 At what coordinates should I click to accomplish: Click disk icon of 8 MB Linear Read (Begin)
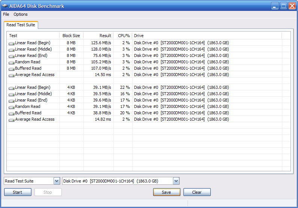[x=12, y=43]
